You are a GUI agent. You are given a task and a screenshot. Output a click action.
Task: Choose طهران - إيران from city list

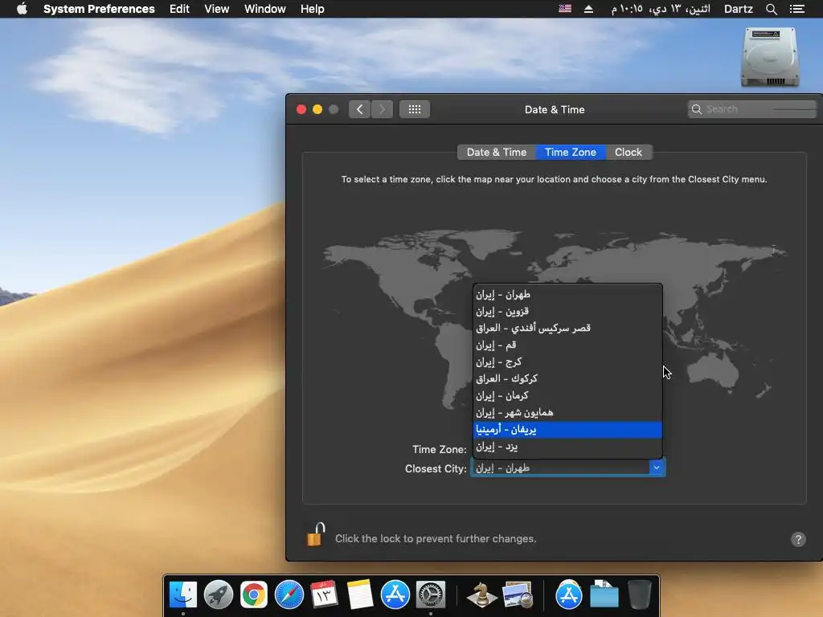pyautogui.click(x=567, y=294)
